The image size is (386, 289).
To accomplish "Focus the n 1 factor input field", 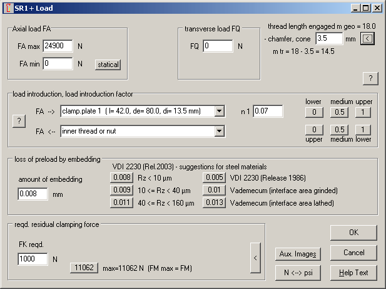I will [268, 112].
